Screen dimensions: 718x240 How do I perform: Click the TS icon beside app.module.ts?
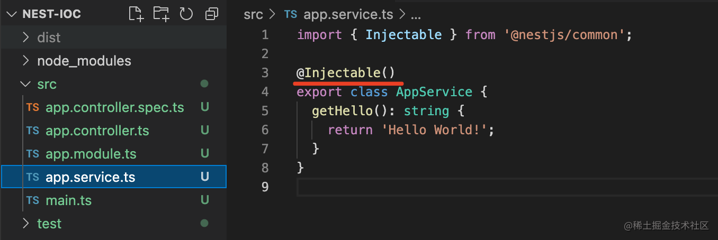pyautogui.click(x=33, y=154)
